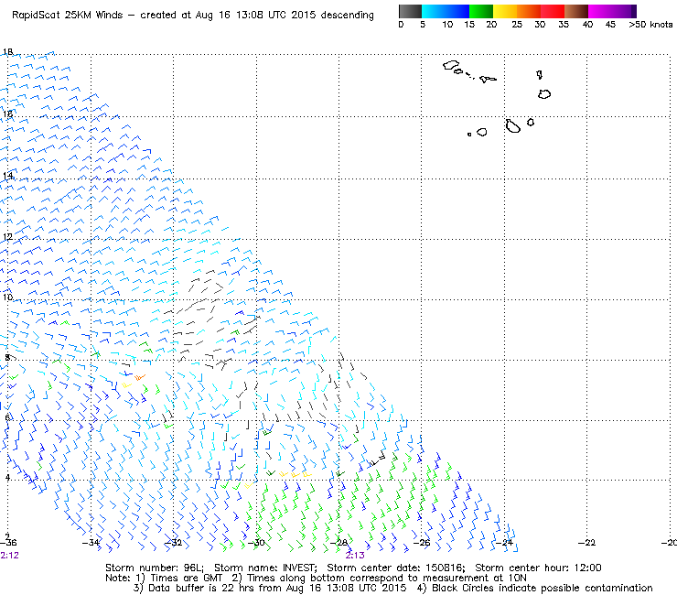677x595 pixels.
Task: Click the latitude label '12'
Action: (x=7, y=237)
